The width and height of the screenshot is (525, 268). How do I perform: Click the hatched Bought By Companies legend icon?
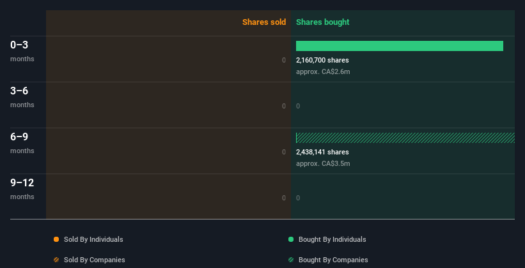(x=291, y=260)
